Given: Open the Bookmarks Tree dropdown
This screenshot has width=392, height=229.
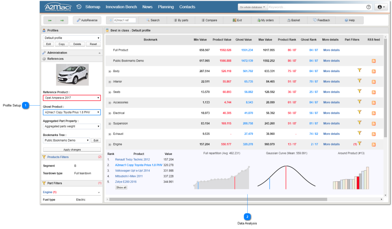Looking at the screenshot, I should point(66,140).
